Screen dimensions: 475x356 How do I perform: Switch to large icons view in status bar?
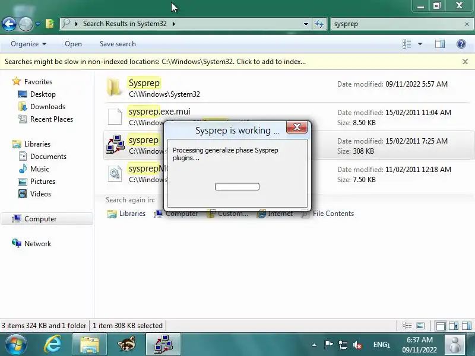[420, 326]
